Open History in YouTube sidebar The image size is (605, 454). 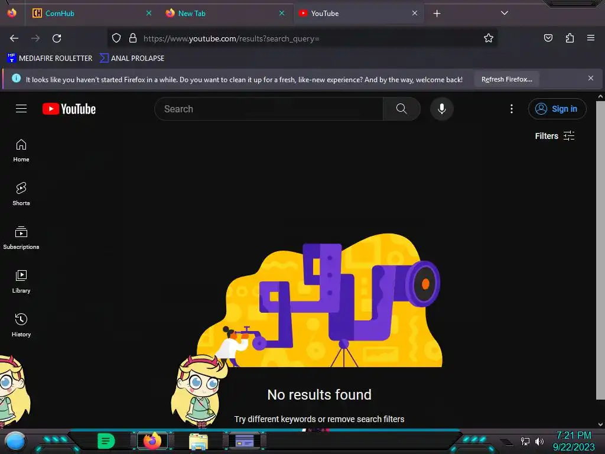[21, 326]
